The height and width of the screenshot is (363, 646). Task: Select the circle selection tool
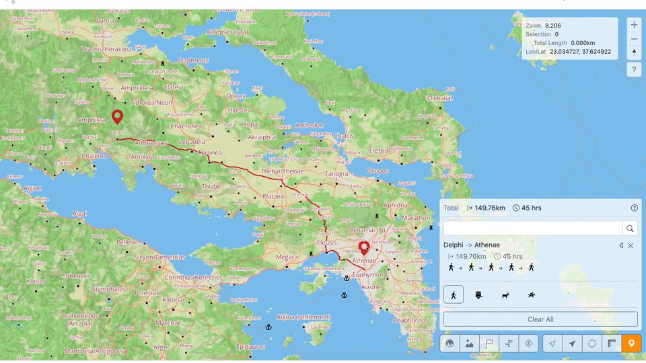tap(592, 344)
